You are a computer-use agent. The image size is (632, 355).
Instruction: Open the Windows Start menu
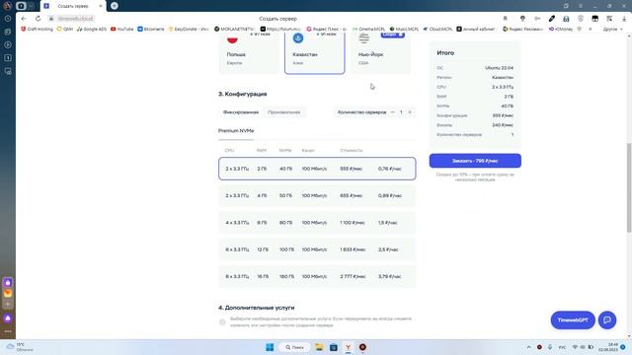pyautogui.click(x=270, y=347)
